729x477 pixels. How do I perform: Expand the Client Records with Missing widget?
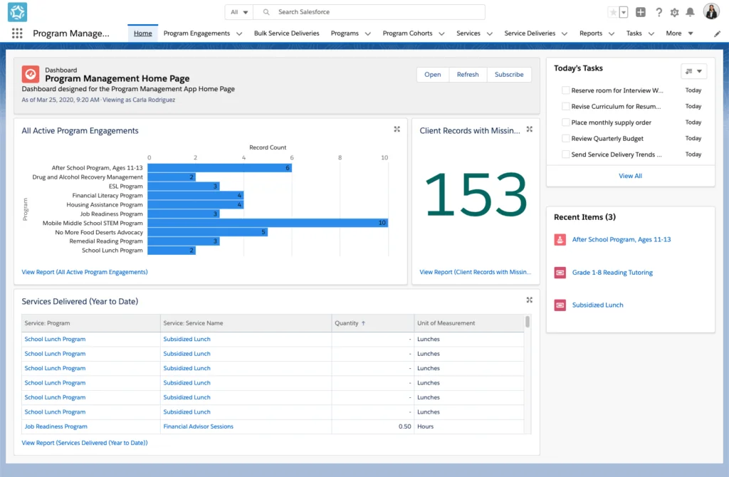(529, 130)
